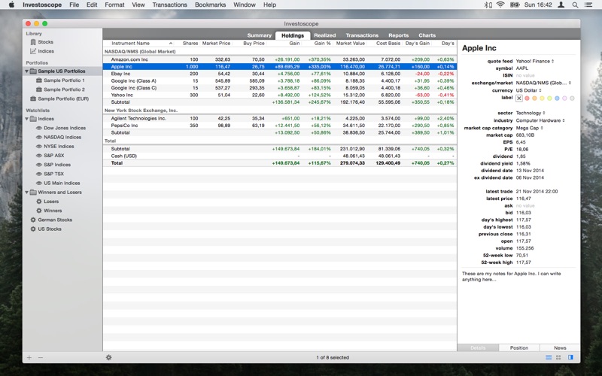Toggle visibility of NASDAQ Indices watchlist
This screenshot has width=602, height=376.
(x=39, y=137)
